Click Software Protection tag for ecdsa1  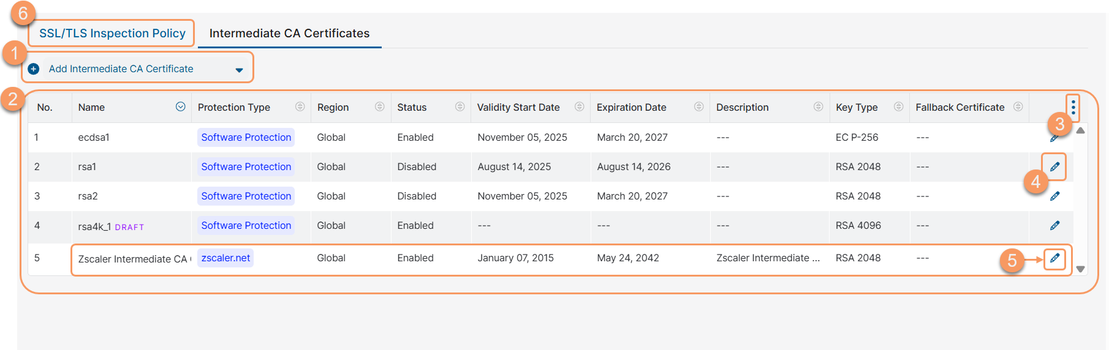(246, 137)
